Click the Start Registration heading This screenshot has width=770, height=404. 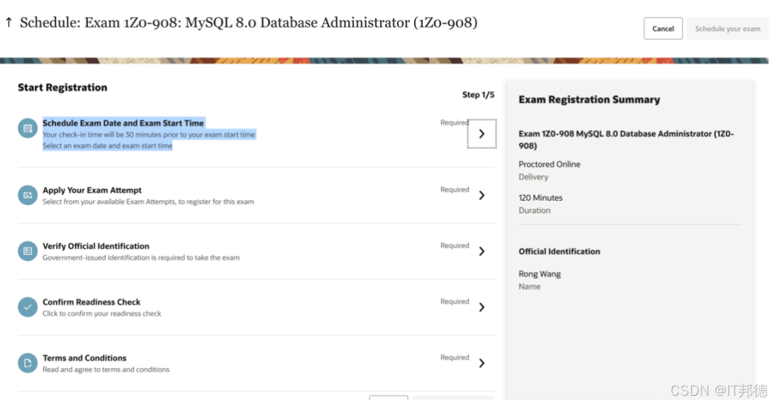pos(62,87)
